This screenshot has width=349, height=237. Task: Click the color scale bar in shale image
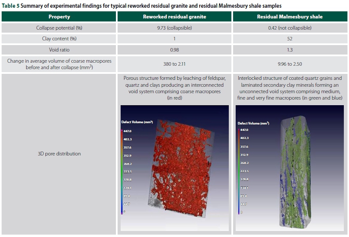(x=239, y=171)
